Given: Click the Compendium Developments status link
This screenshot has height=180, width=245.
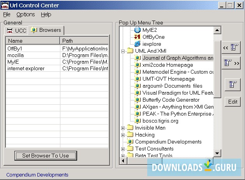Looking at the screenshot, I should coord(37,175).
